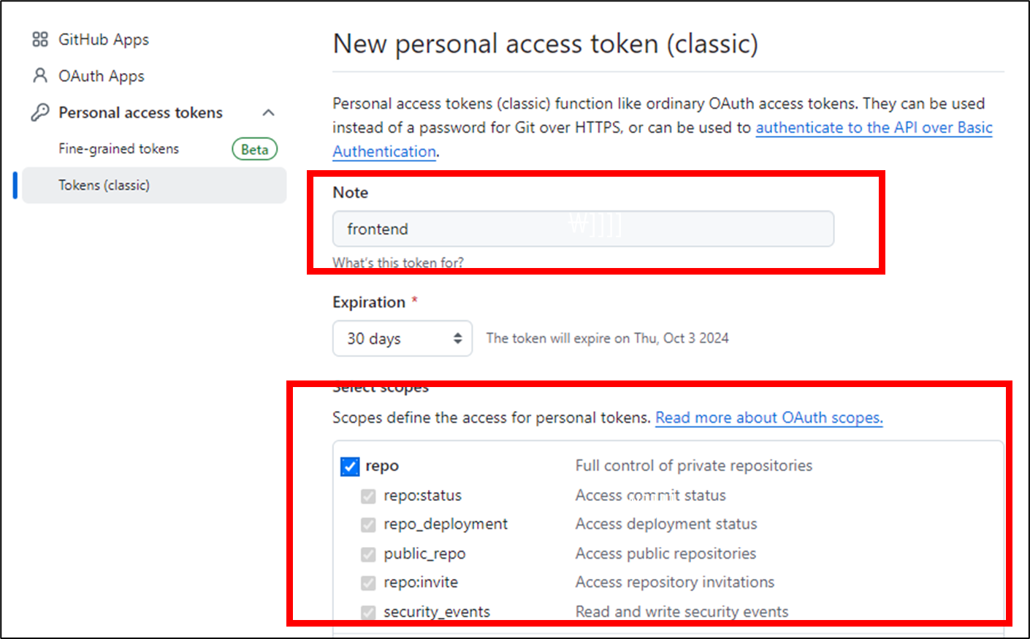This screenshot has width=1030, height=639.
Task: Uncheck the repo scope checkbox
Action: (x=350, y=466)
